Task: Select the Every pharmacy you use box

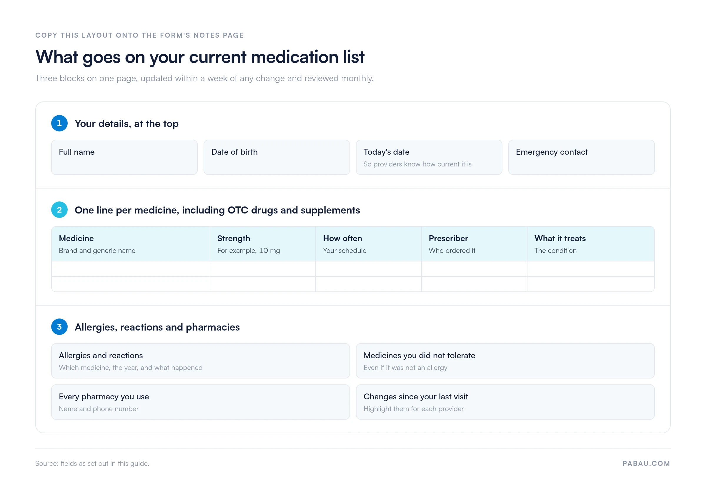Action: pos(201,402)
